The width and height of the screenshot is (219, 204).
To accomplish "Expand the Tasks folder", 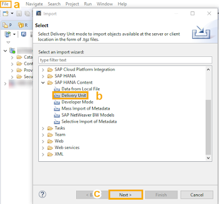I will click(43, 129).
